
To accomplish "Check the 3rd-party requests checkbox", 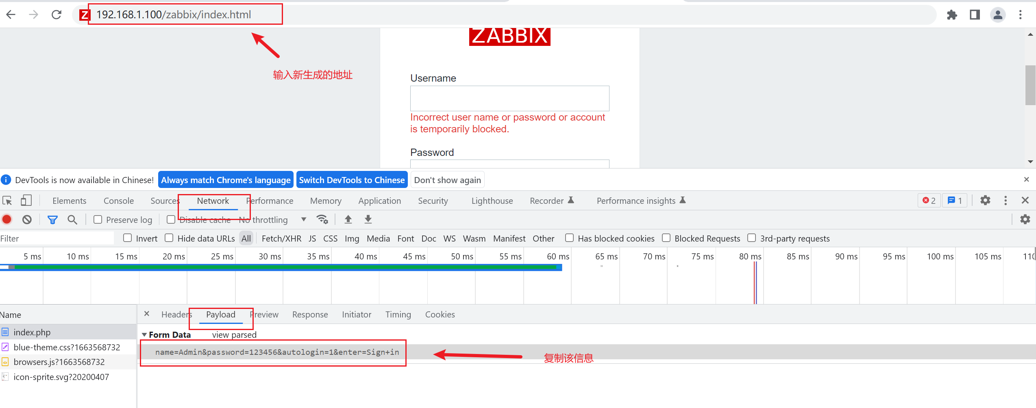I will (752, 238).
